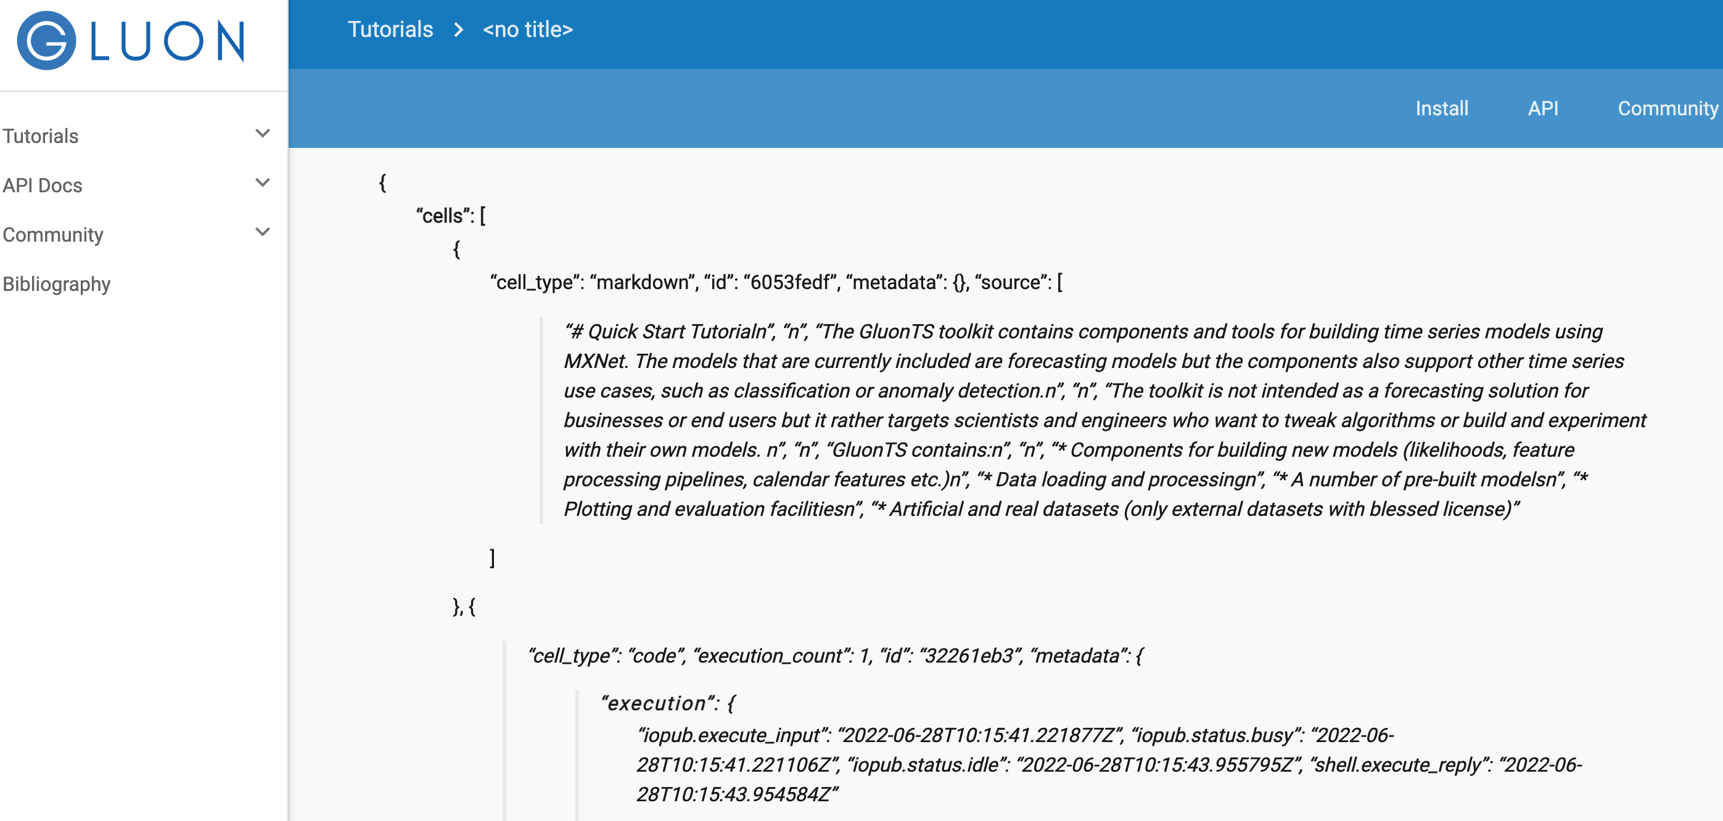Expand the Tutorials sidebar section
This screenshot has width=1723, height=821.
(x=263, y=133)
